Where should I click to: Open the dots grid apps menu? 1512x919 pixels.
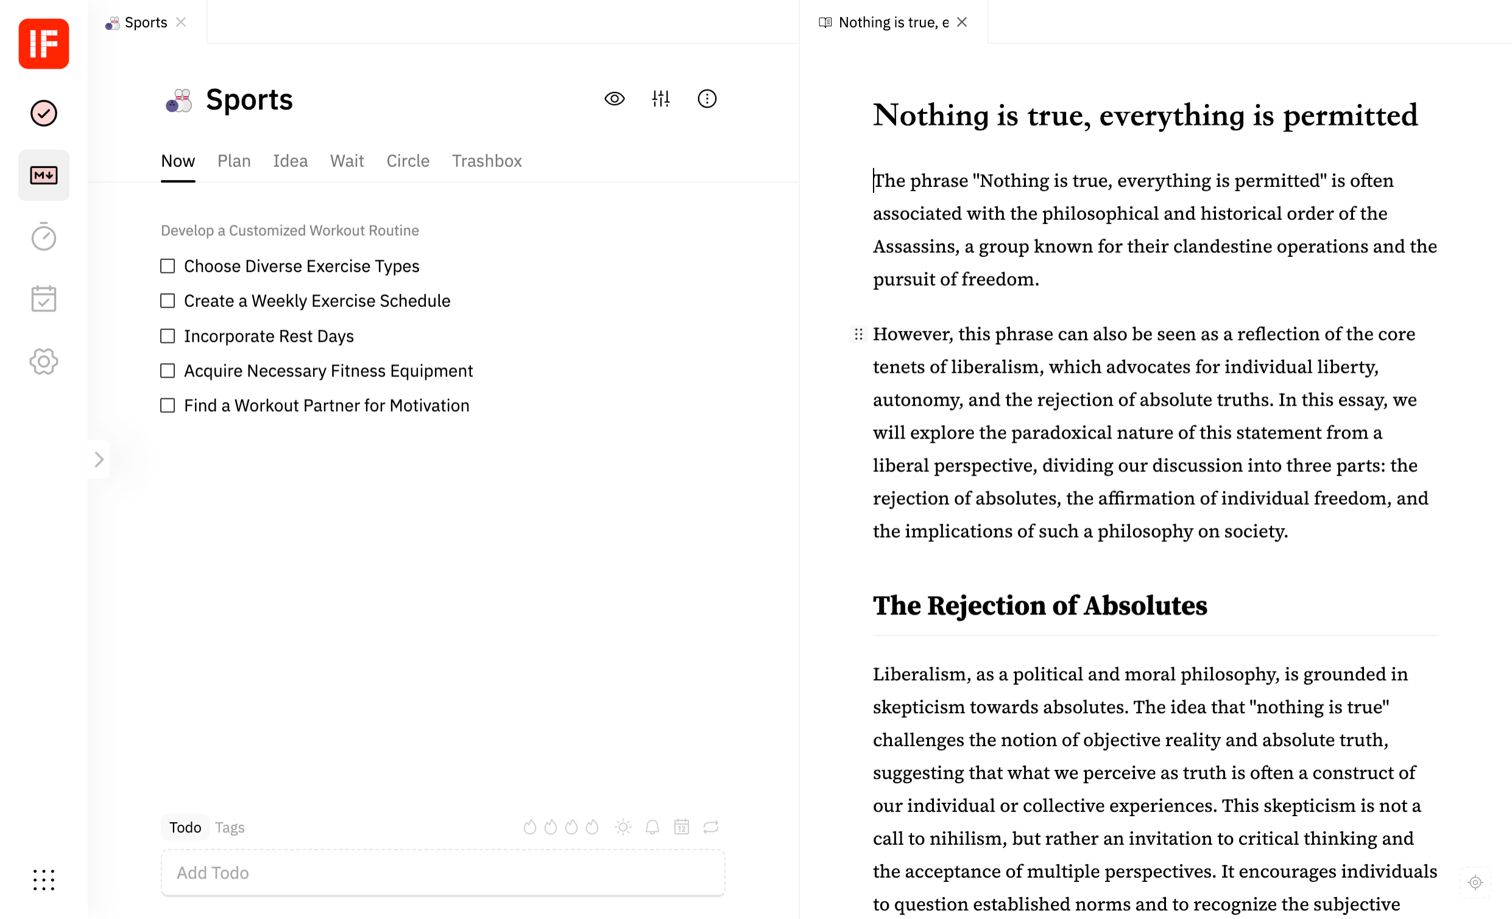(x=44, y=880)
